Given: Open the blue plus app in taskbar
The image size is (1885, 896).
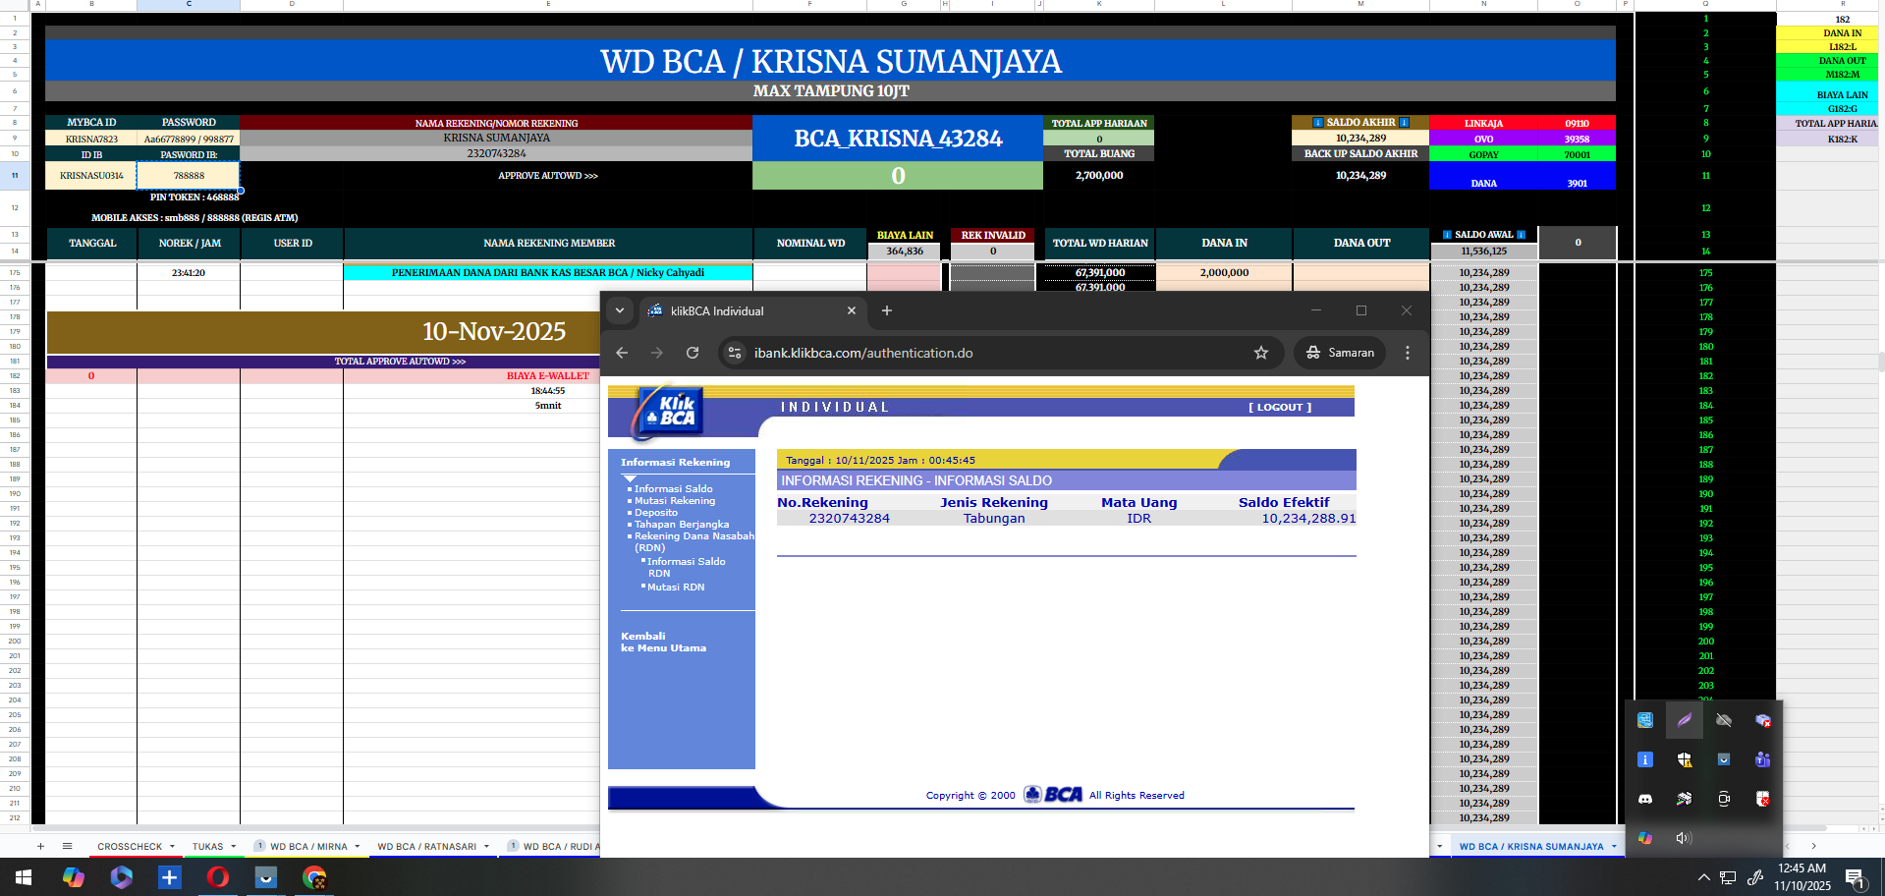Looking at the screenshot, I should tap(170, 877).
